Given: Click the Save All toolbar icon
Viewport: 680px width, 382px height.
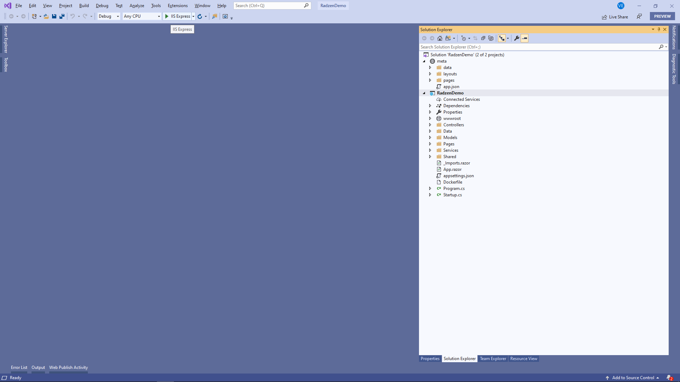Looking at the screenshot, I should (x=62, y=16).
